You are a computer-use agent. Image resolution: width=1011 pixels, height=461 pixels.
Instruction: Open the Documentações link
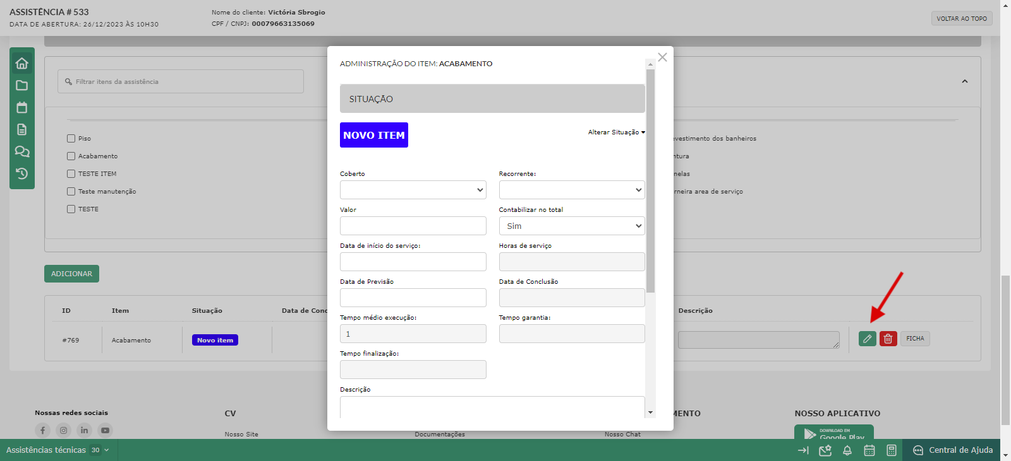[440, 434]
